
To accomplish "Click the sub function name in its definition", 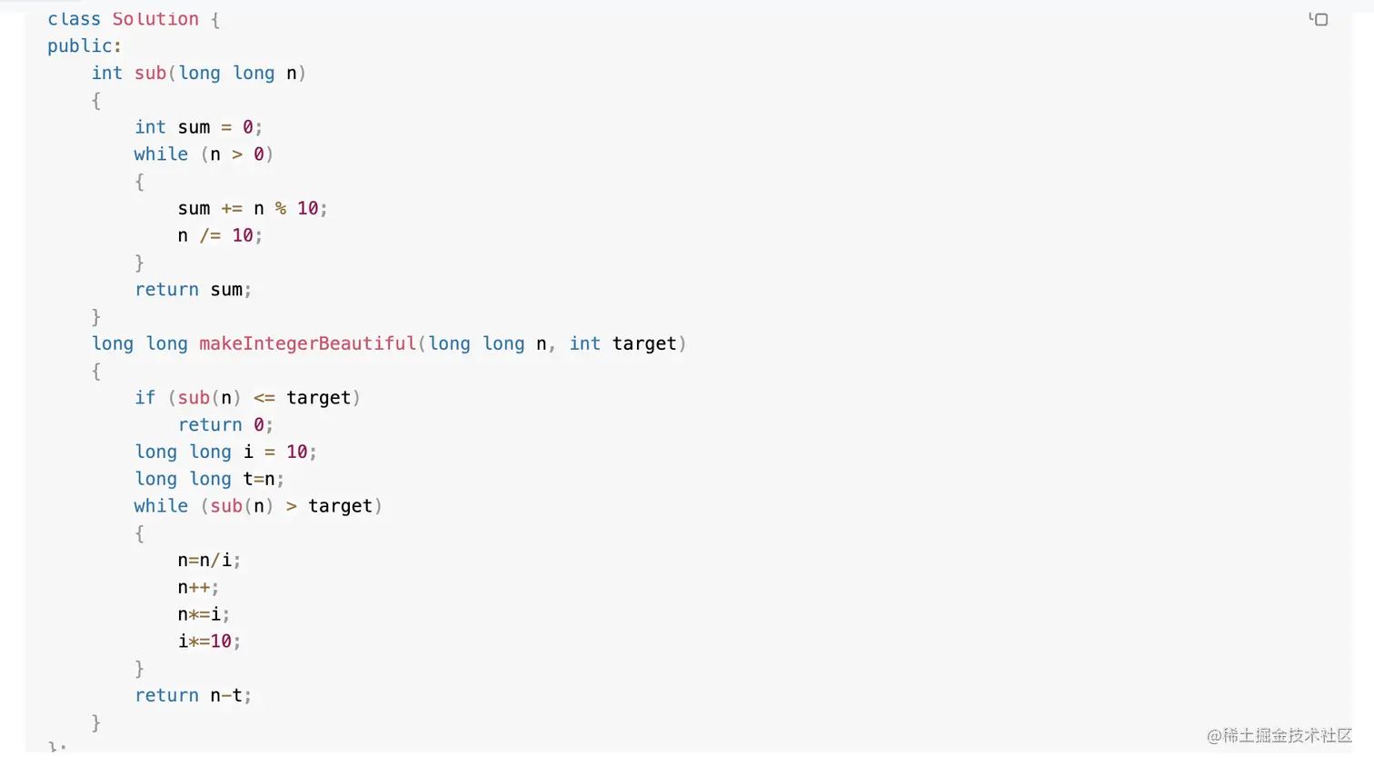I will pos(150,74).
